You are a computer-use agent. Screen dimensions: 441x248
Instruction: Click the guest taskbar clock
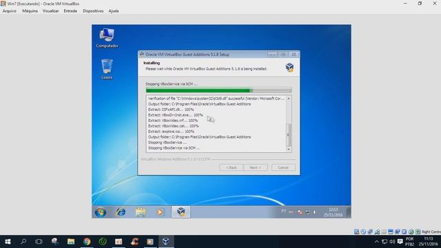(334, 212)
